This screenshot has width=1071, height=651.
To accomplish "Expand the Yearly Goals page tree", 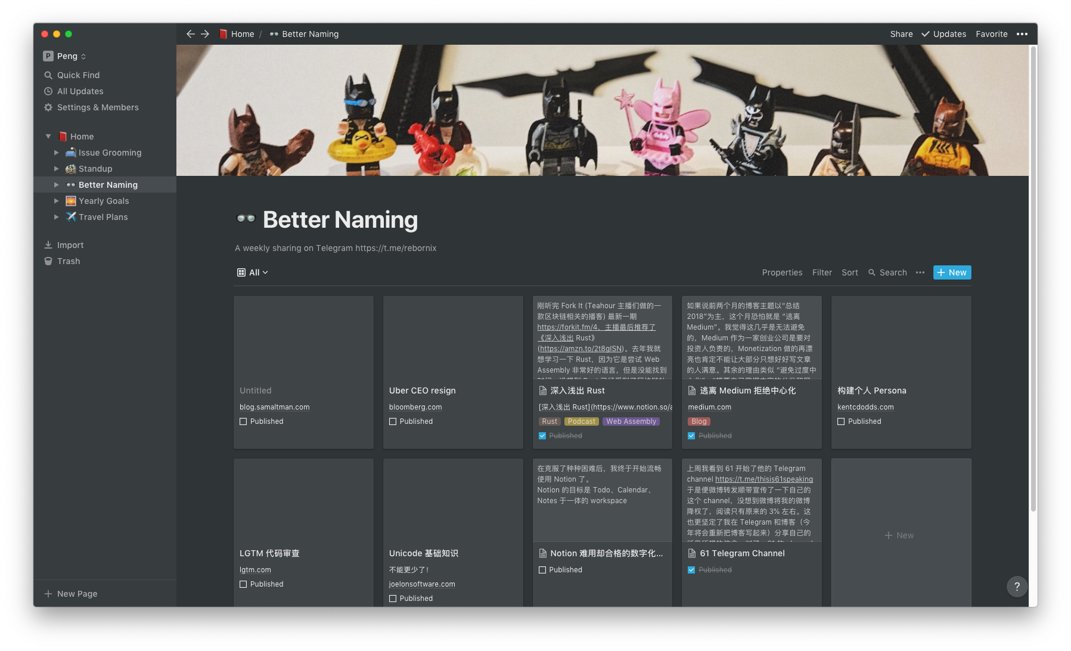I will click(x=56, y=201).
